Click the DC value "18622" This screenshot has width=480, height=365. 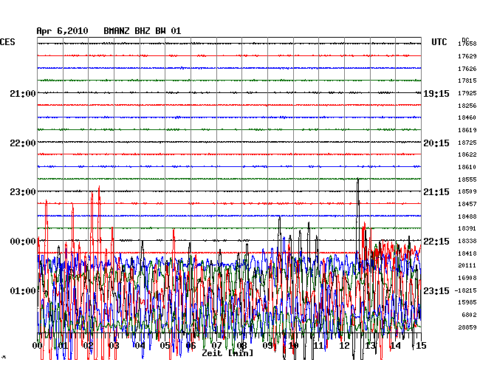tap(467, 154)
